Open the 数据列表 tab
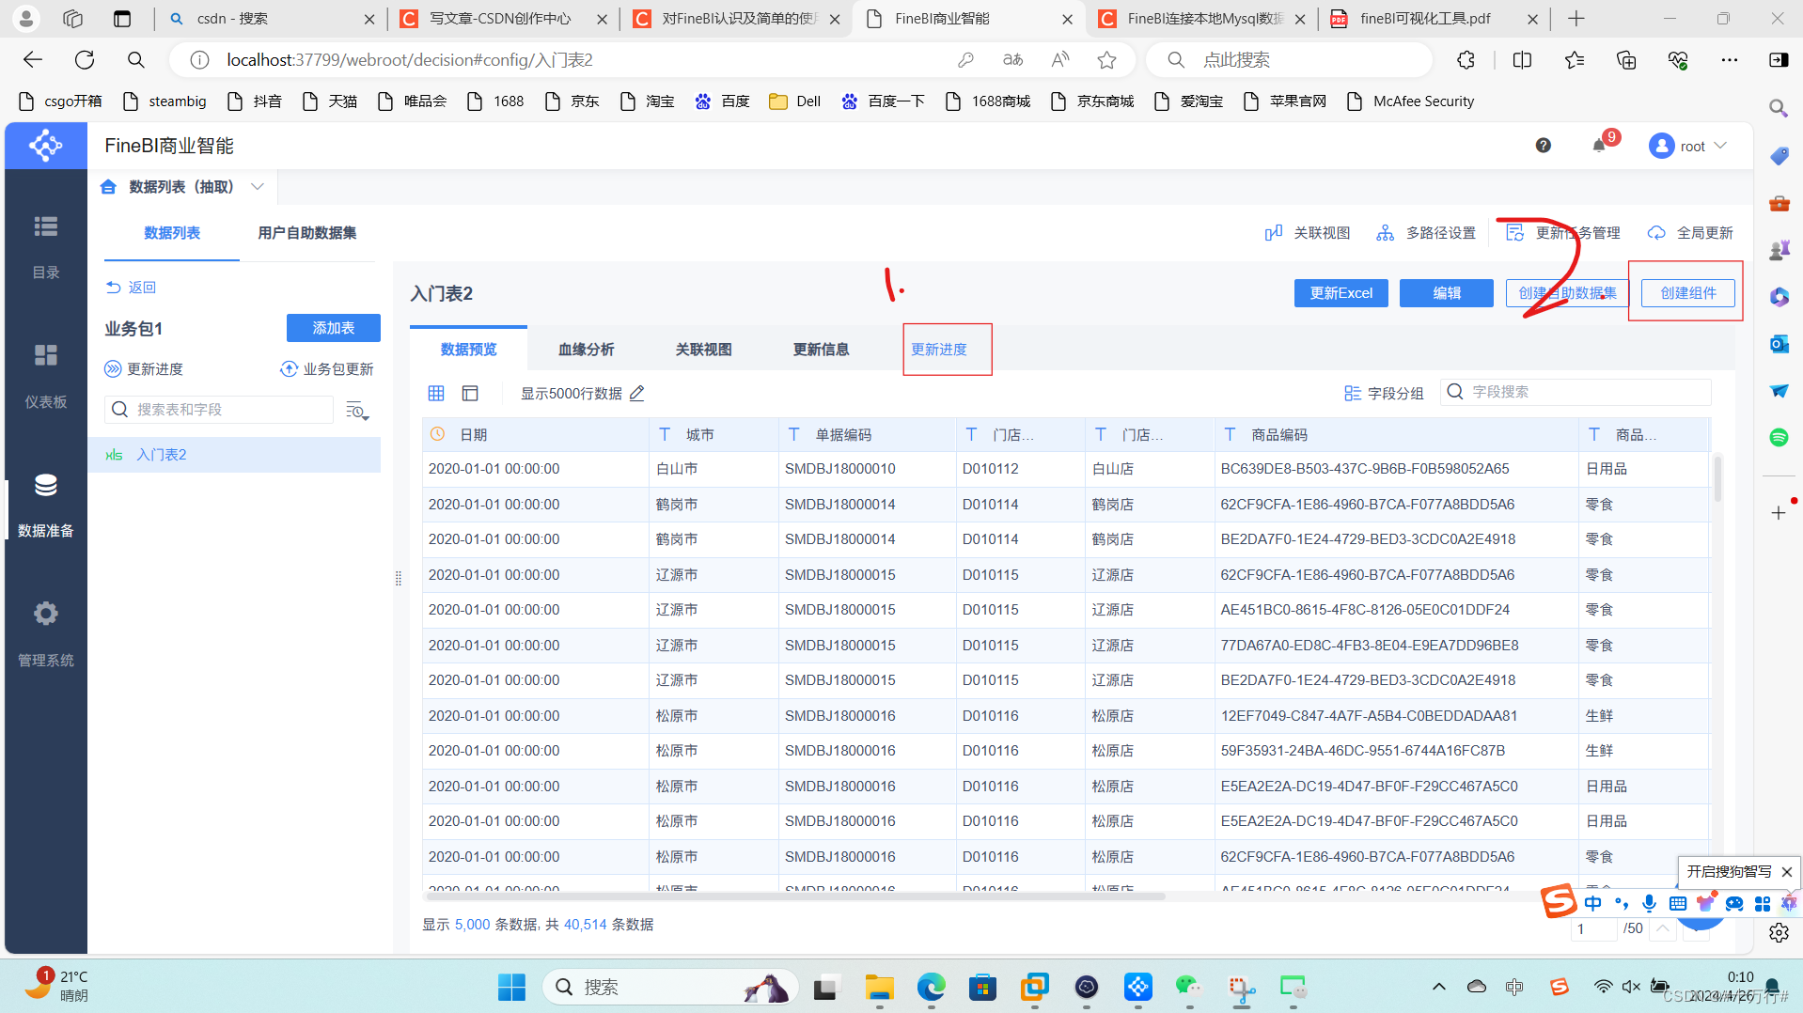The image size is (1803, 1013). [172, 233]
